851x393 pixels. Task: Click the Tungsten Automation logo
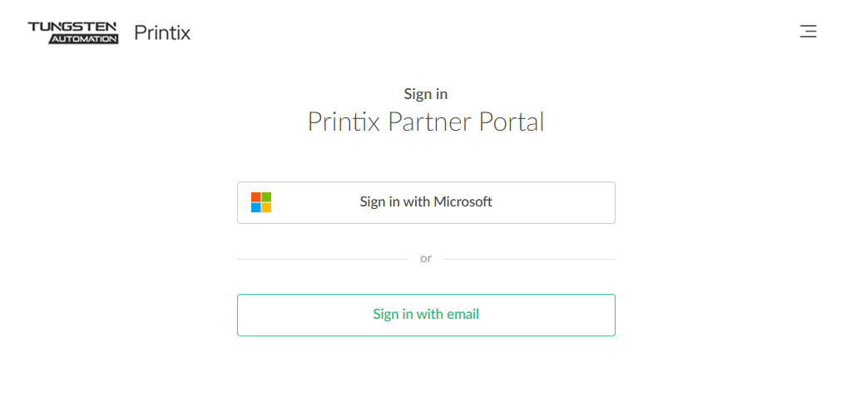pos(73,32)
